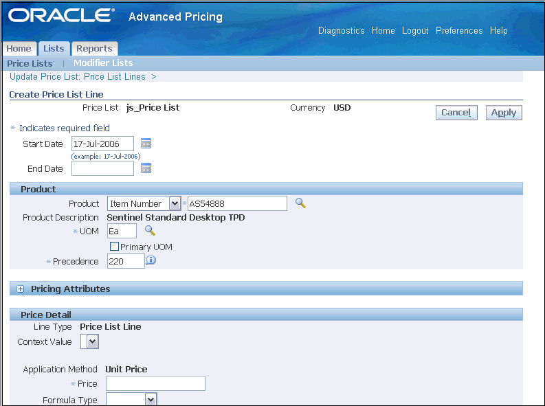Click the Precedence input field
This screenshot has width=545, height=406.
click(126, 261)
